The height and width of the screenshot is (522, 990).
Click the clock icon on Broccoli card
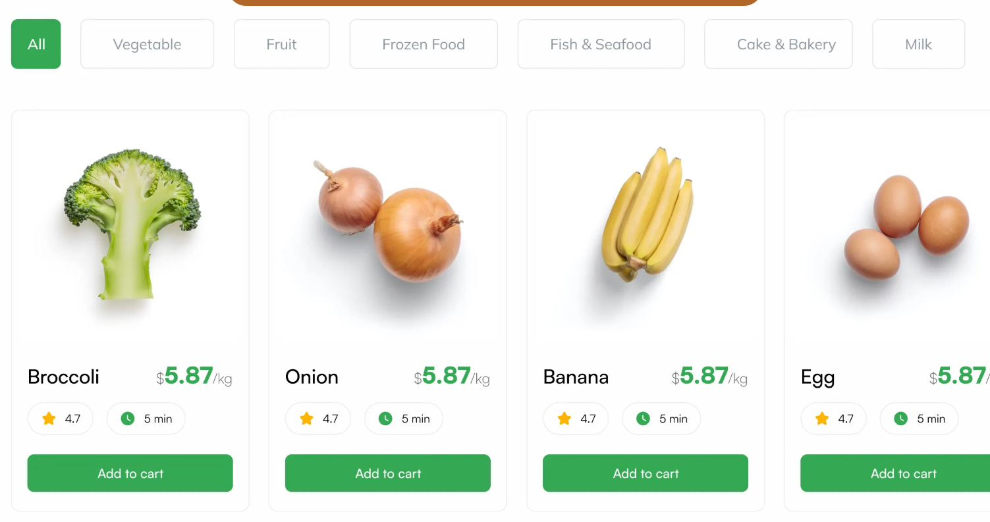128,419
